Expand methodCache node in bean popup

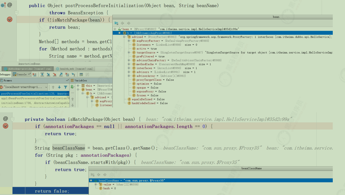(x=129, y=64)
